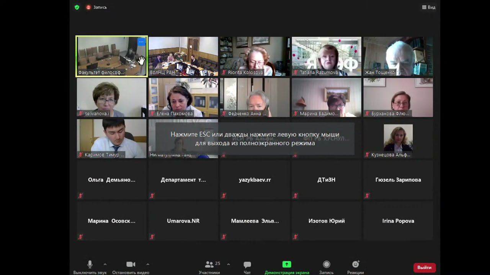Click muted mic icon beside Riorita Kolosova
This screenshot has height=275, width=490.
pos(224,72)
